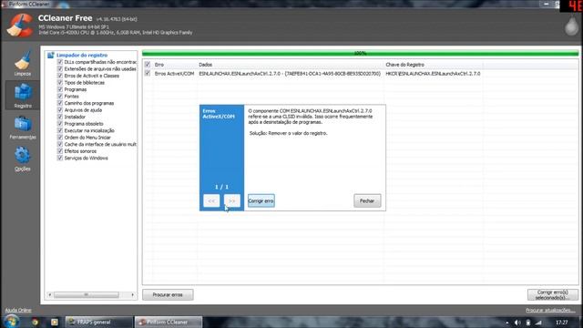Select the ESNLAUNCHAX.ESNLaunchAxCtrl.2.7.0 data cell

click(290, 74)
